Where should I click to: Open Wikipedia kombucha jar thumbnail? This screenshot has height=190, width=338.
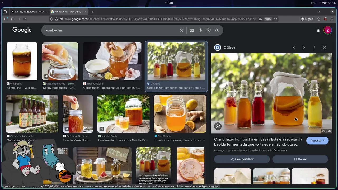tap(22, 61)
